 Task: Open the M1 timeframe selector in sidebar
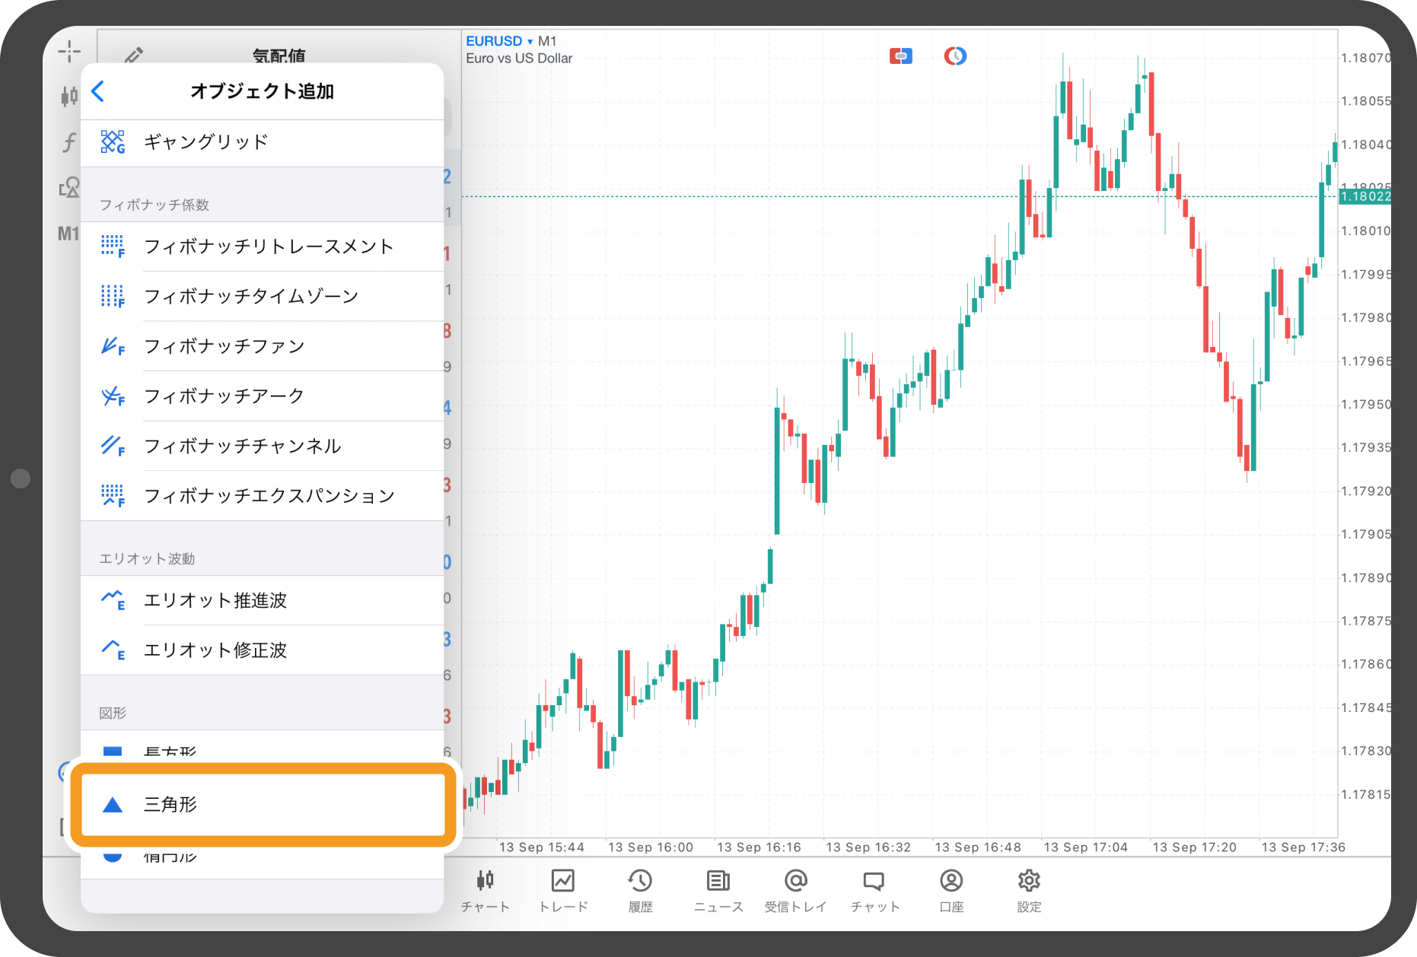pyautogui.click(x=68, y=234)
